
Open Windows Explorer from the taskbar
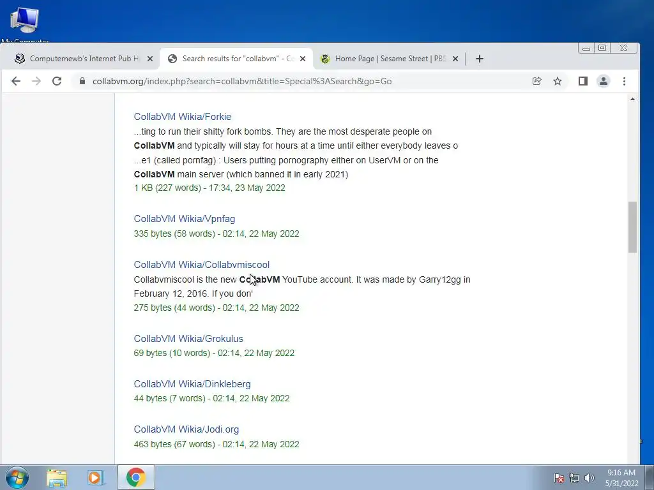tap(57, 477)
